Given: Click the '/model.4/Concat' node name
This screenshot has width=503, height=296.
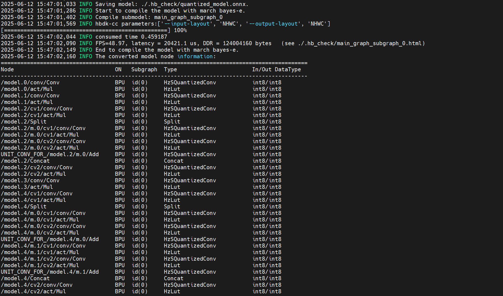Looking at the screenshot, I should (x=25, y=278).
